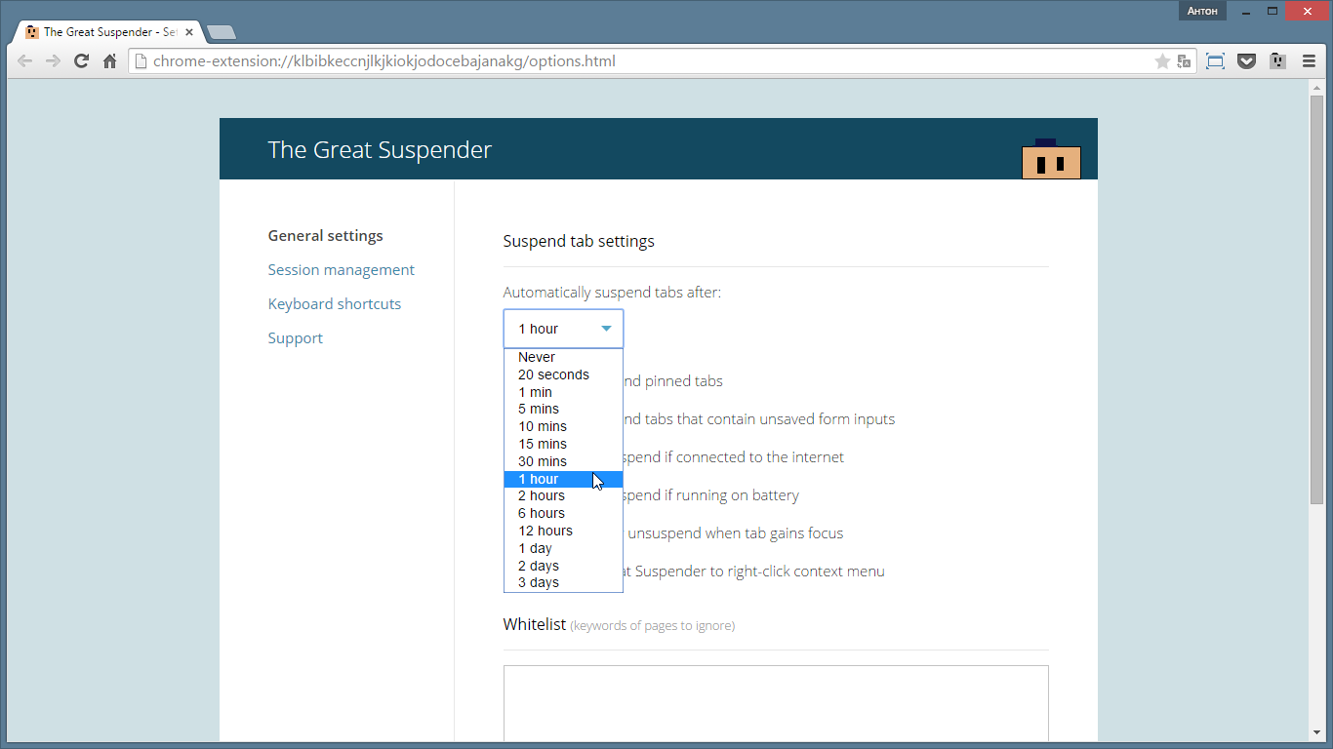Choose 10 mins from the suspend list
Image resolution: width=1333 pixels, height=749 pixels.
coord(563,426)
